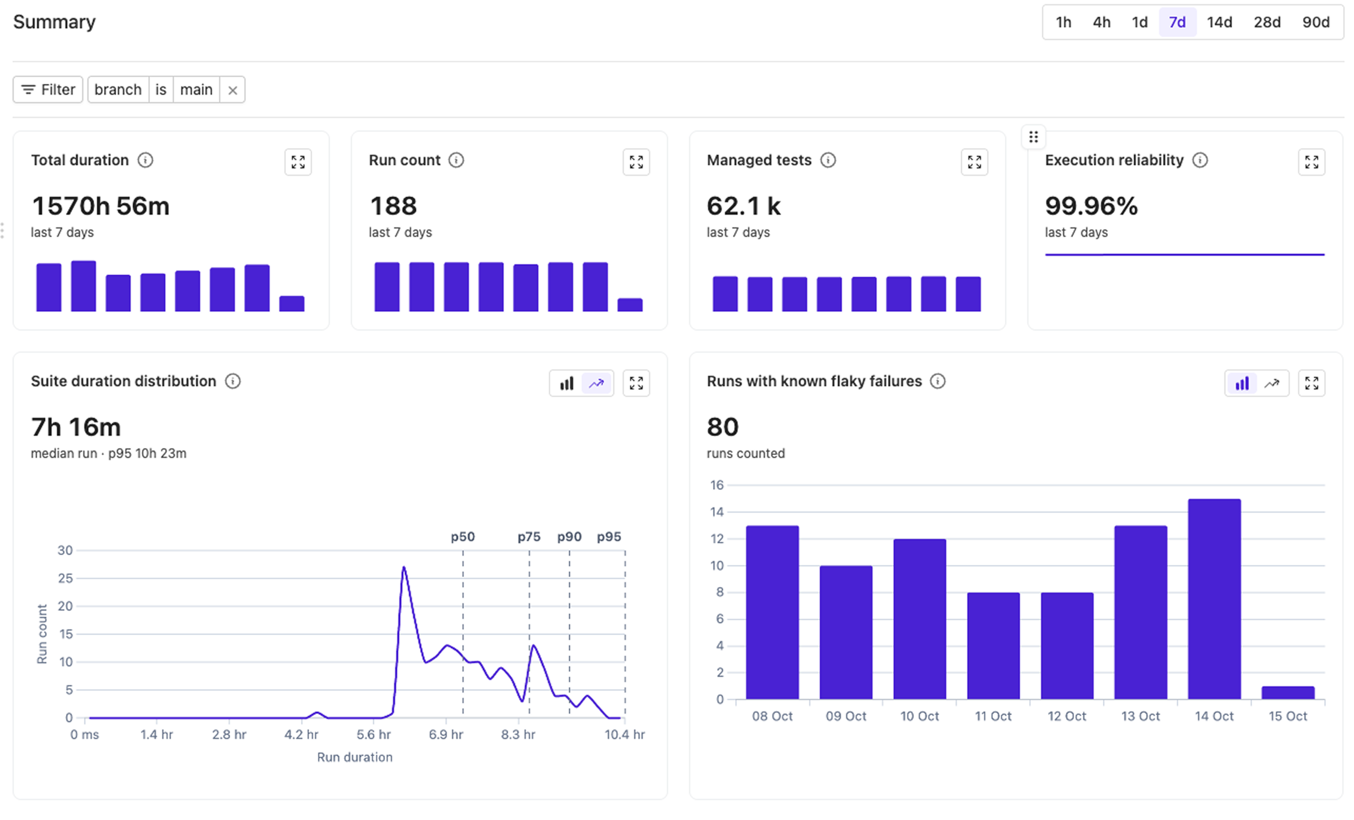This screenshot has width=1354, height=820.
Task: Click the 'median run · p95 10h 23m' text
Action: (x=108, y=454)
